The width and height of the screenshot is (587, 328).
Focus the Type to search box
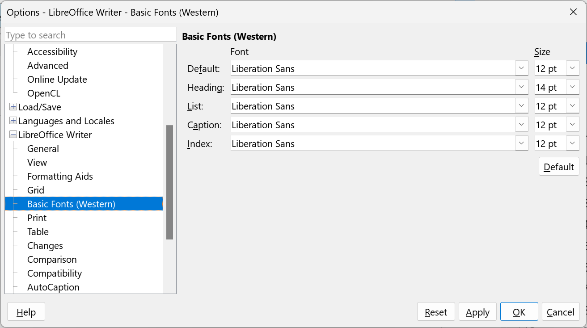tap(90, 35)
